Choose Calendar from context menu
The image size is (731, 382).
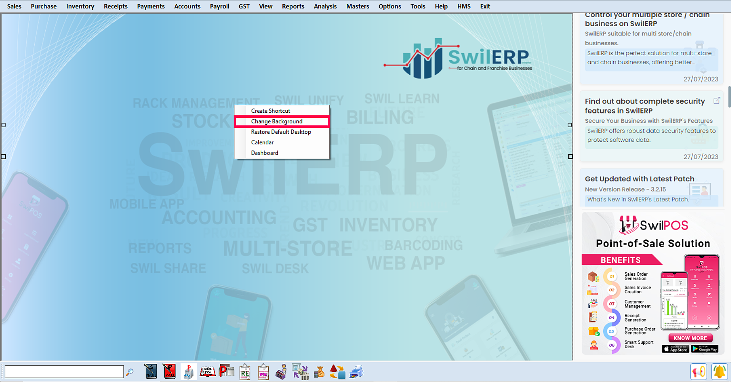[282, 142]
